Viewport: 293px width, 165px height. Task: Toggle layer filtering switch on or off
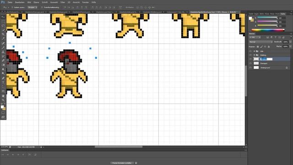pos(291,38)
